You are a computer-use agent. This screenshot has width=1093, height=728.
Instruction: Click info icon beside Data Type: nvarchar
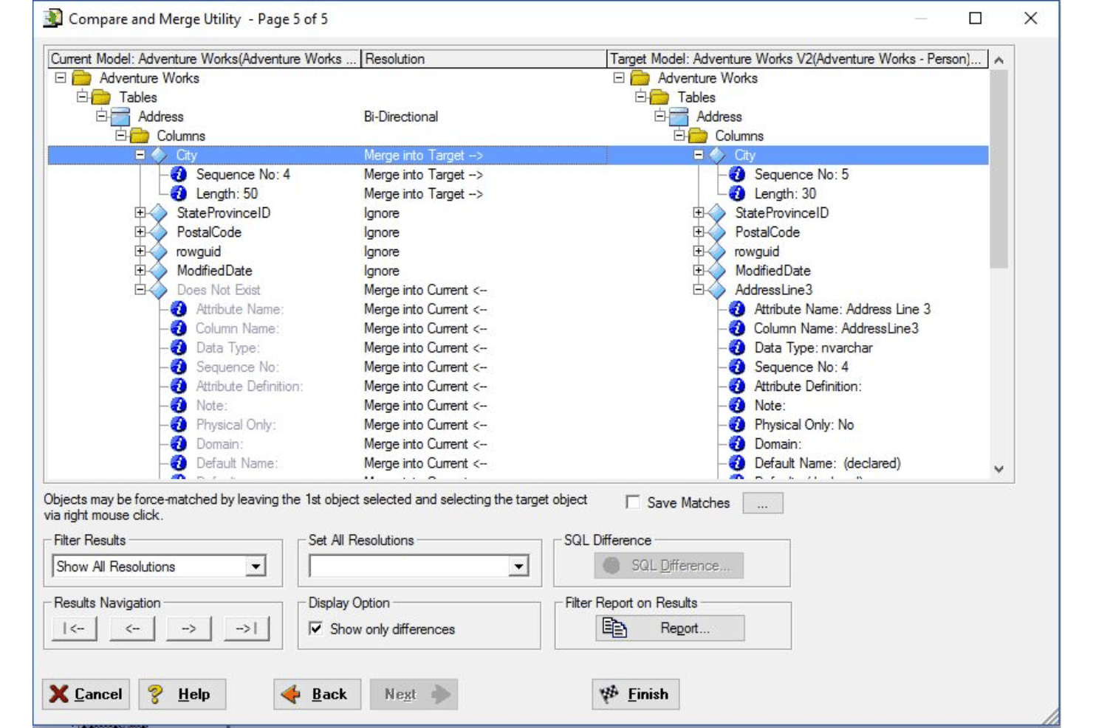[x=737, y=347]
